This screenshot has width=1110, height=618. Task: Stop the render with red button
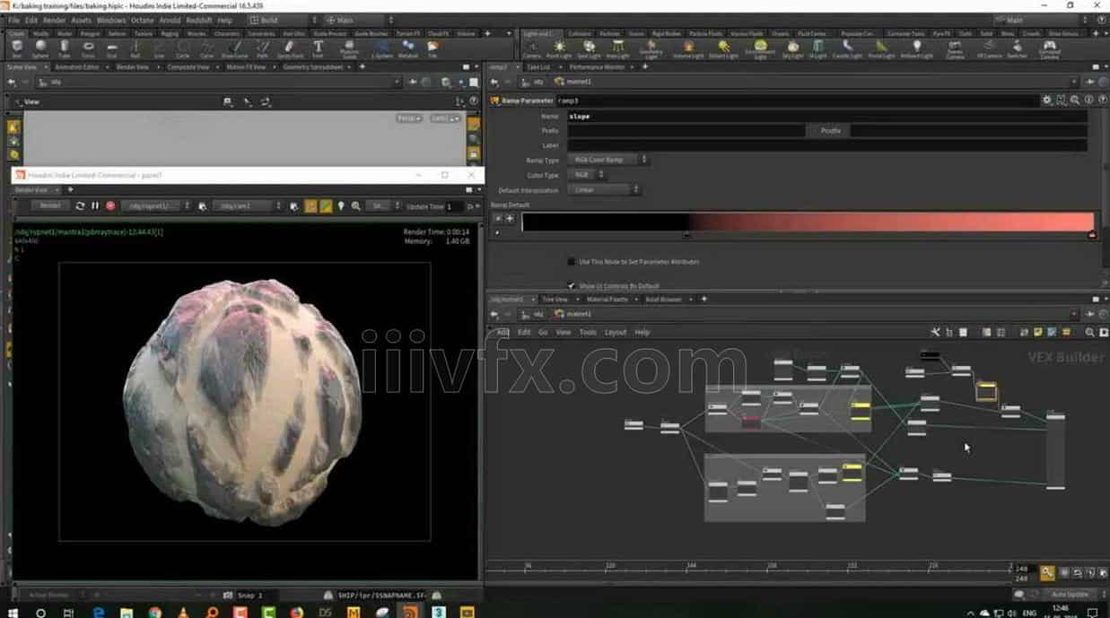tap(110, 206)
